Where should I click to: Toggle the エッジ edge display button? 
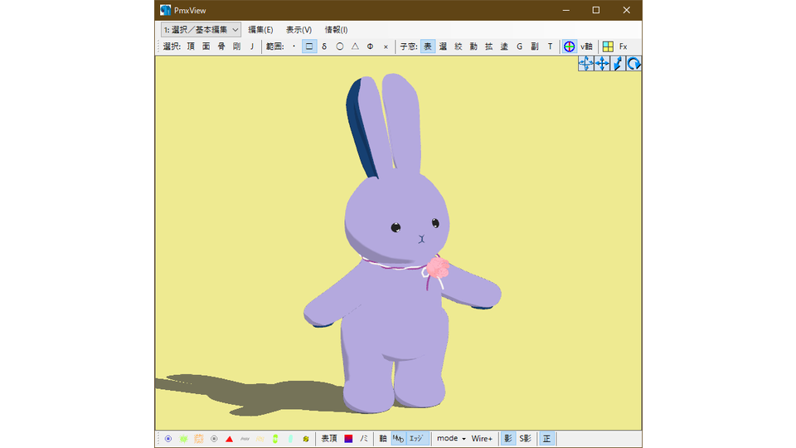[417, 438]
